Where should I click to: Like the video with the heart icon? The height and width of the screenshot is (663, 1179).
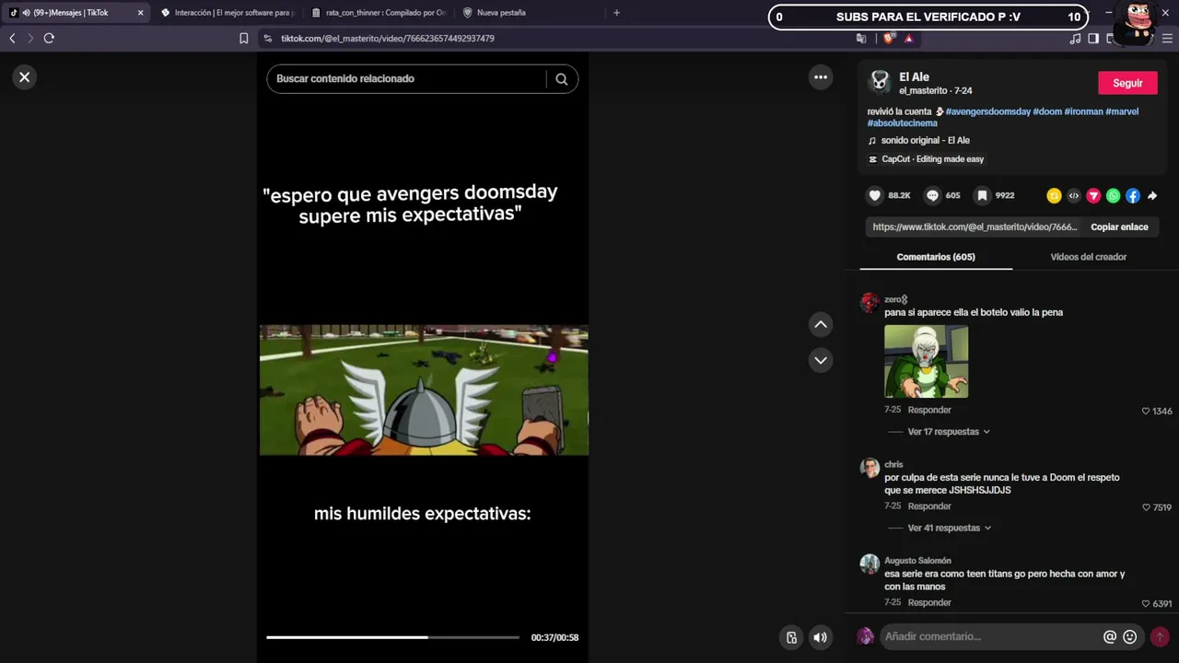pyautogui.click(x=875, y=195)
